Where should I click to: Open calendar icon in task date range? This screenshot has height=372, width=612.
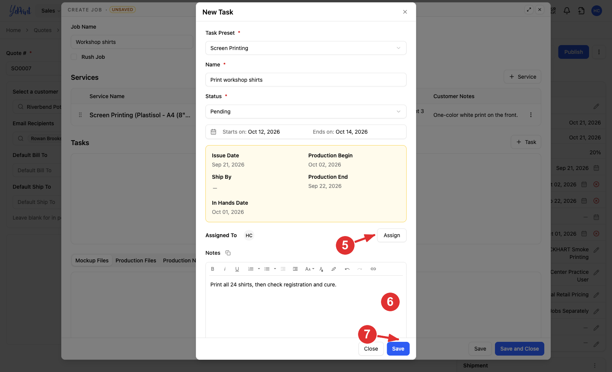coord(213,132)
